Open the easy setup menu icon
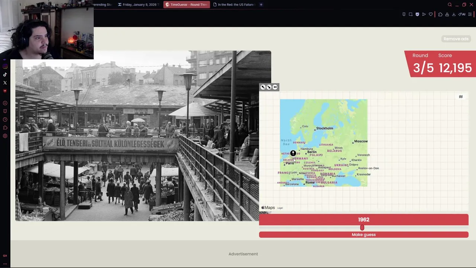This screenshot has height=268, width=476. point(470,15)
